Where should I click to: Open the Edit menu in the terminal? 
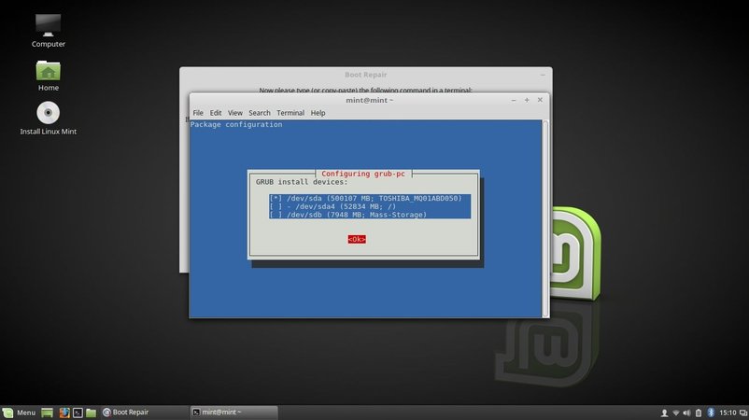point(216,113)
